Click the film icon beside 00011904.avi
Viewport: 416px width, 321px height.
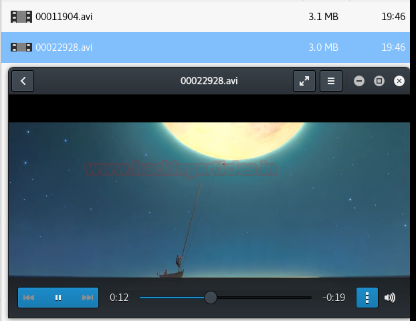pyautogui.click(x=21, y=17)
